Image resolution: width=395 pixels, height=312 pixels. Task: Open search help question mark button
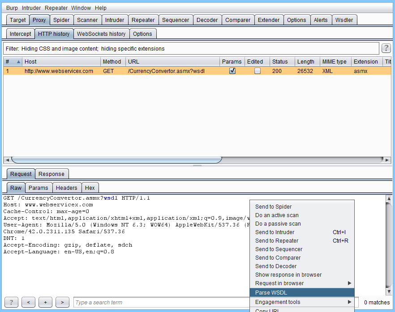(x=11, y=302)
